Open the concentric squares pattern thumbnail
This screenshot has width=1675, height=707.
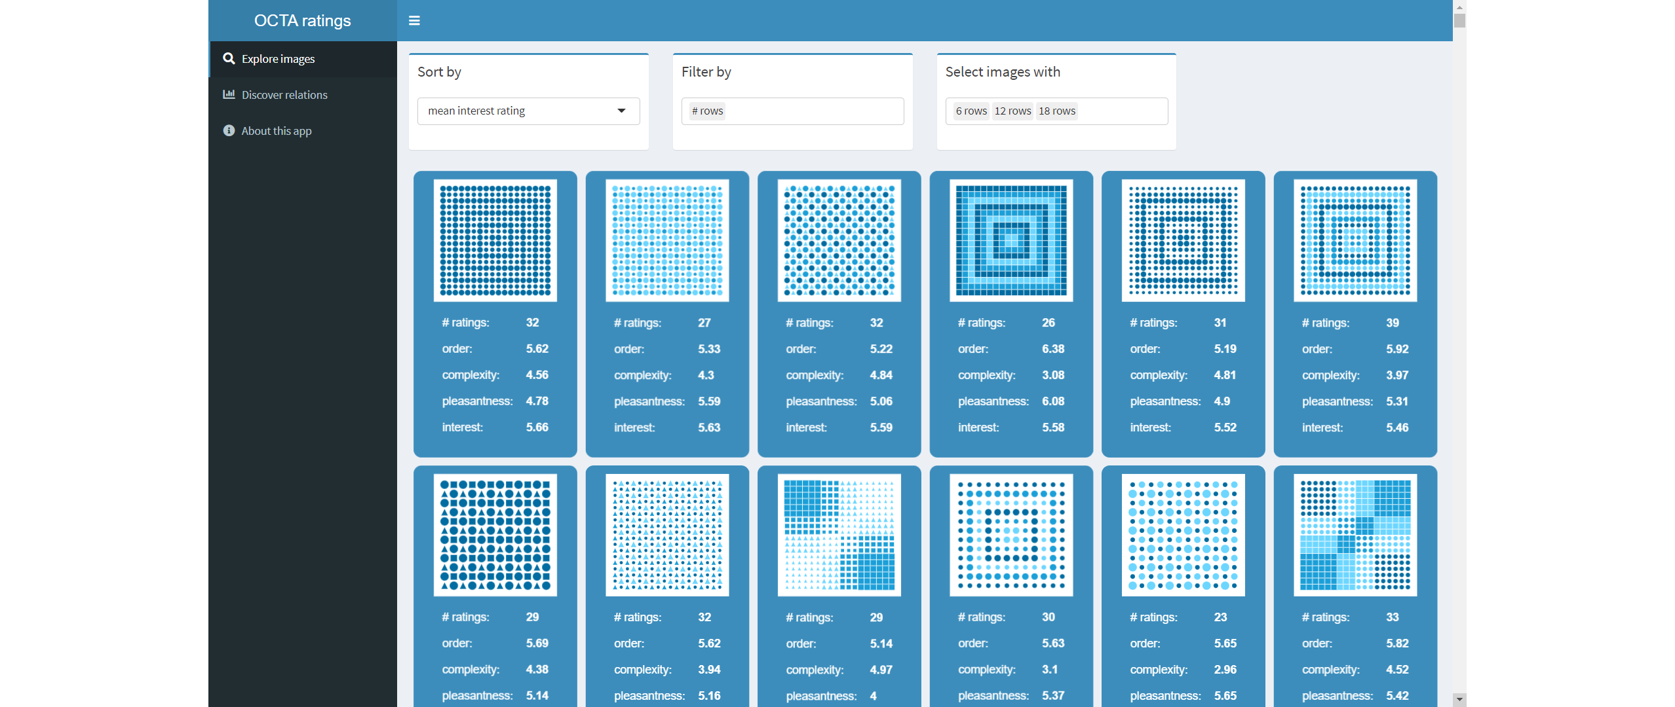point(1011,240)
